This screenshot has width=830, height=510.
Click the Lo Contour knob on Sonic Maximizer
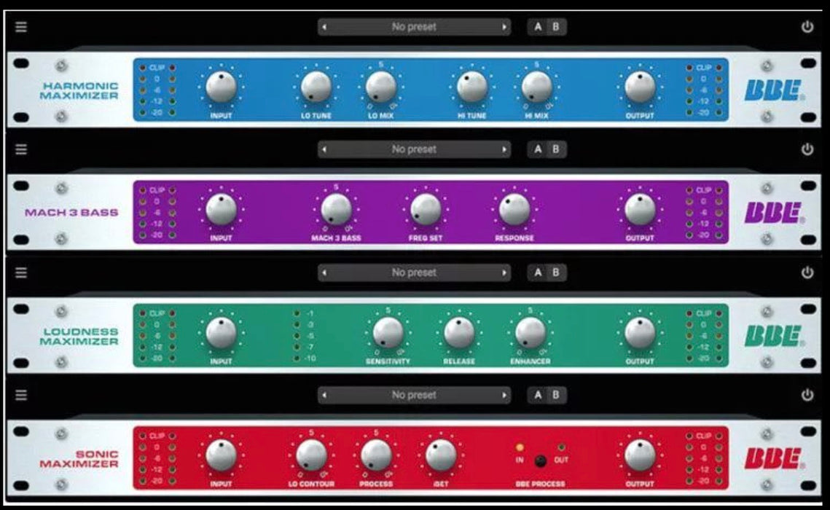pyautogui.click(x=311, y=455)
